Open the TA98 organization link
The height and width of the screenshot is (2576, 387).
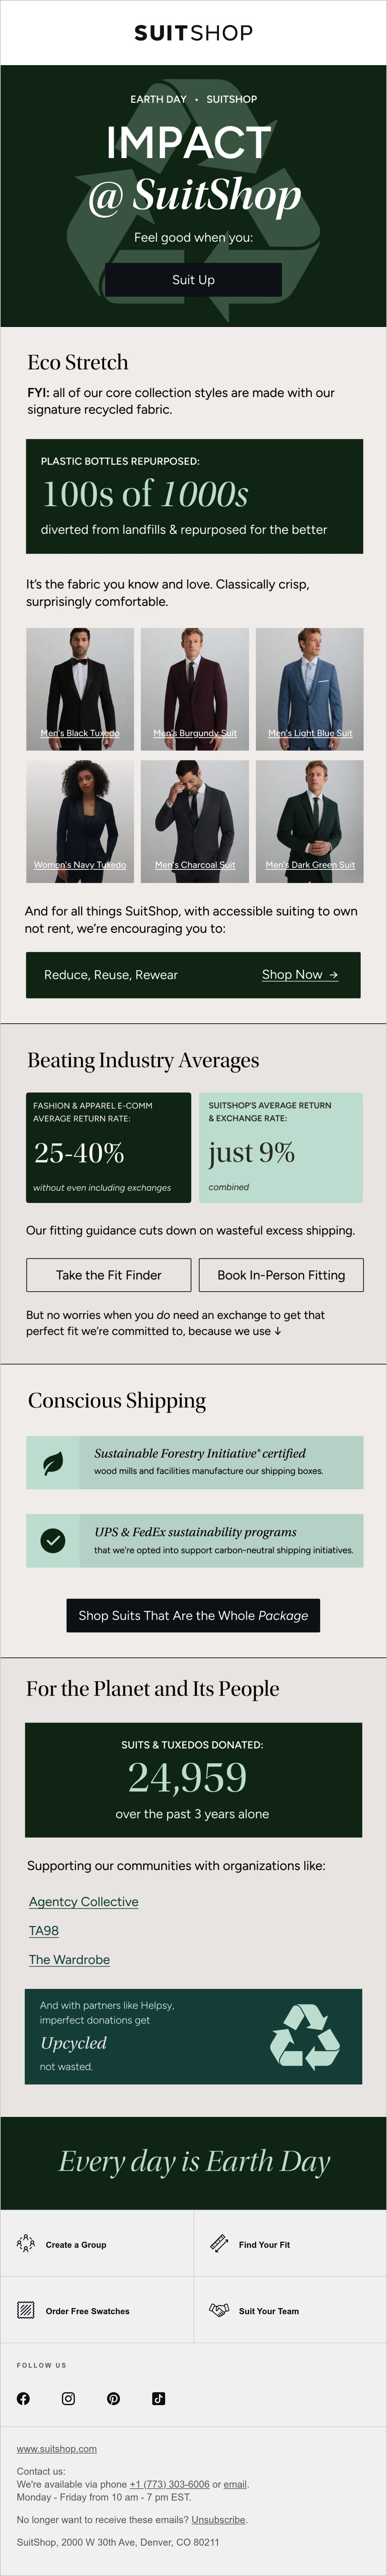point(44,1930)
